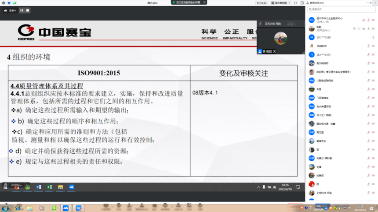Click focus icon in 周韵 row
The width and height of the screenshot is (378, 212).
(359, 28)
